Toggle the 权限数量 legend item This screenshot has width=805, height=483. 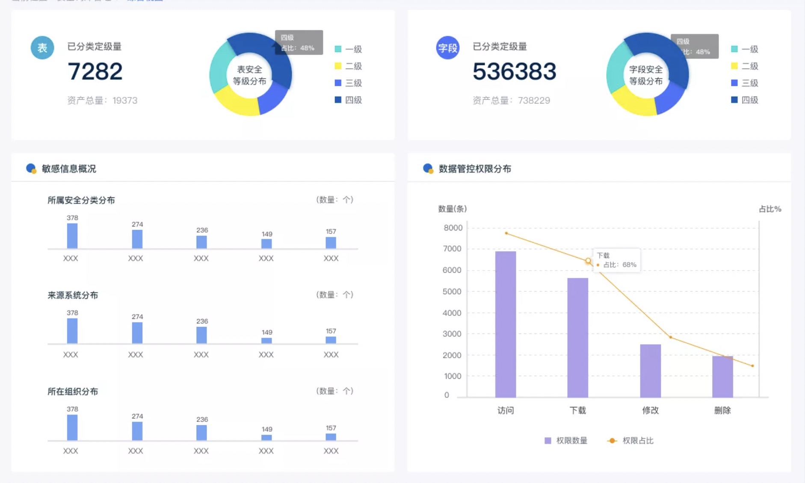(566, 441)
